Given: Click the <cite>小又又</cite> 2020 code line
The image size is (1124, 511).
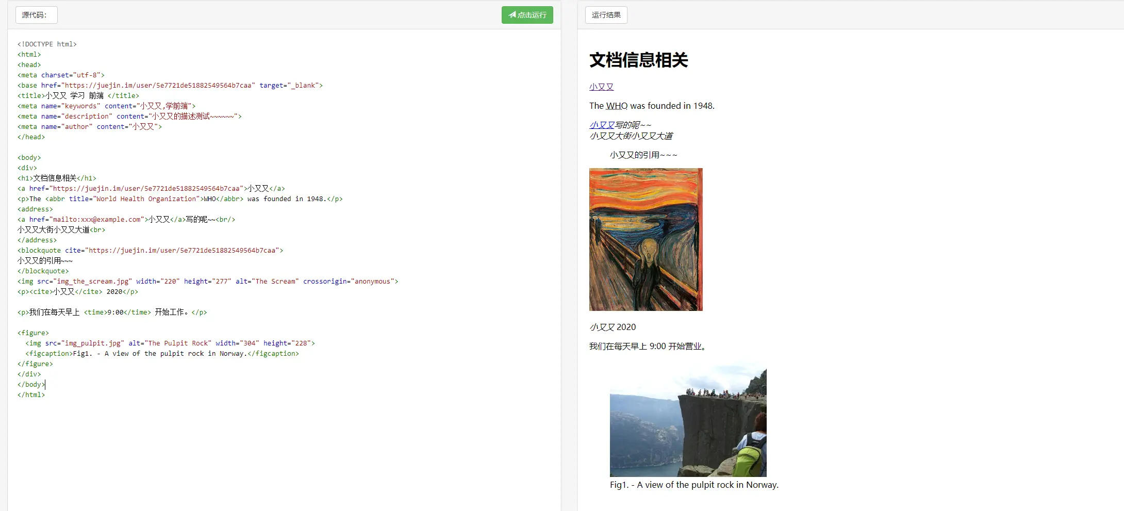Looking at the screenshot, I should 78,291.
